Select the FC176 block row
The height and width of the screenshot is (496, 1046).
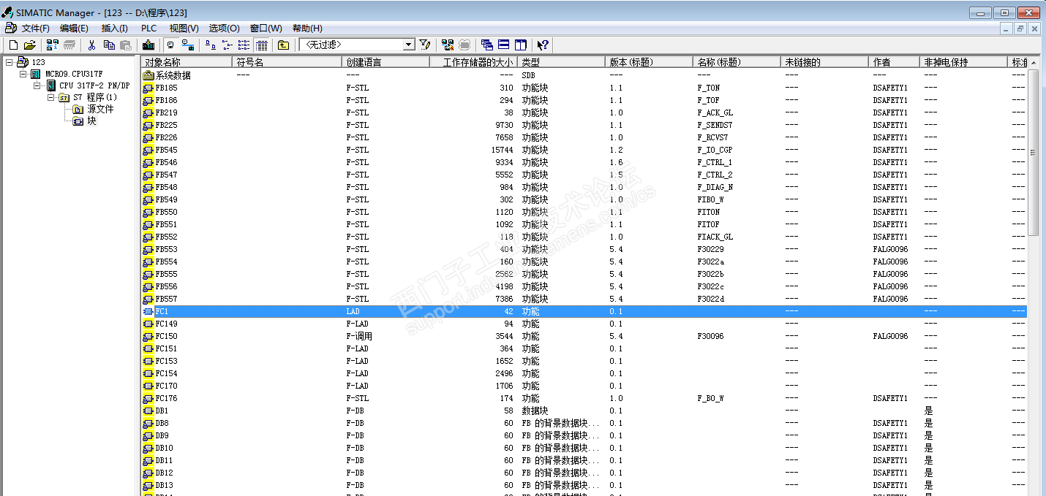[584, 398]
